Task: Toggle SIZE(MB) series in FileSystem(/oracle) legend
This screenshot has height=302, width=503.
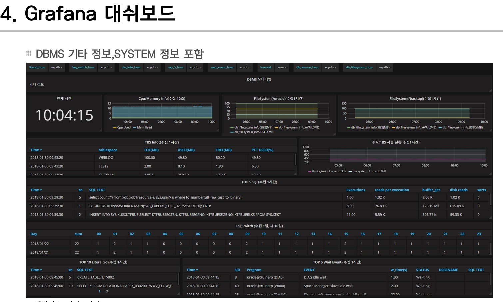Action: pyautogui.click(x=253, y=127)
